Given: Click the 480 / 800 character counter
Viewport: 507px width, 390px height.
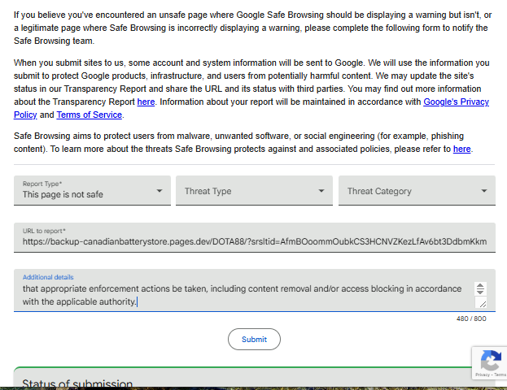Looking at the screenshot, I should tap(471, 318).
